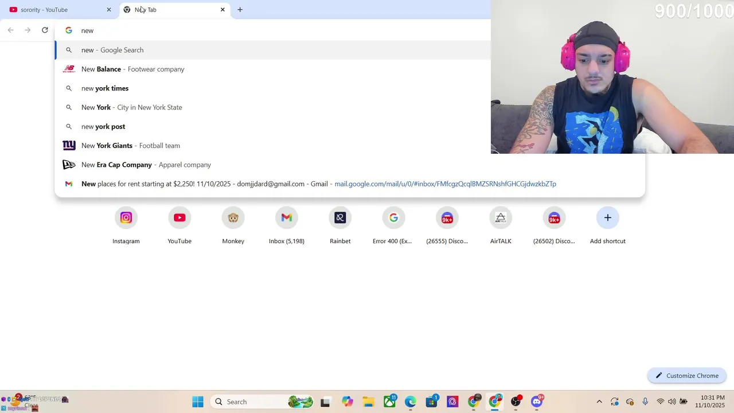Select New Balance footwear company suggestion
This screenshot has height=413, width=734.
[x=273, y=69]
